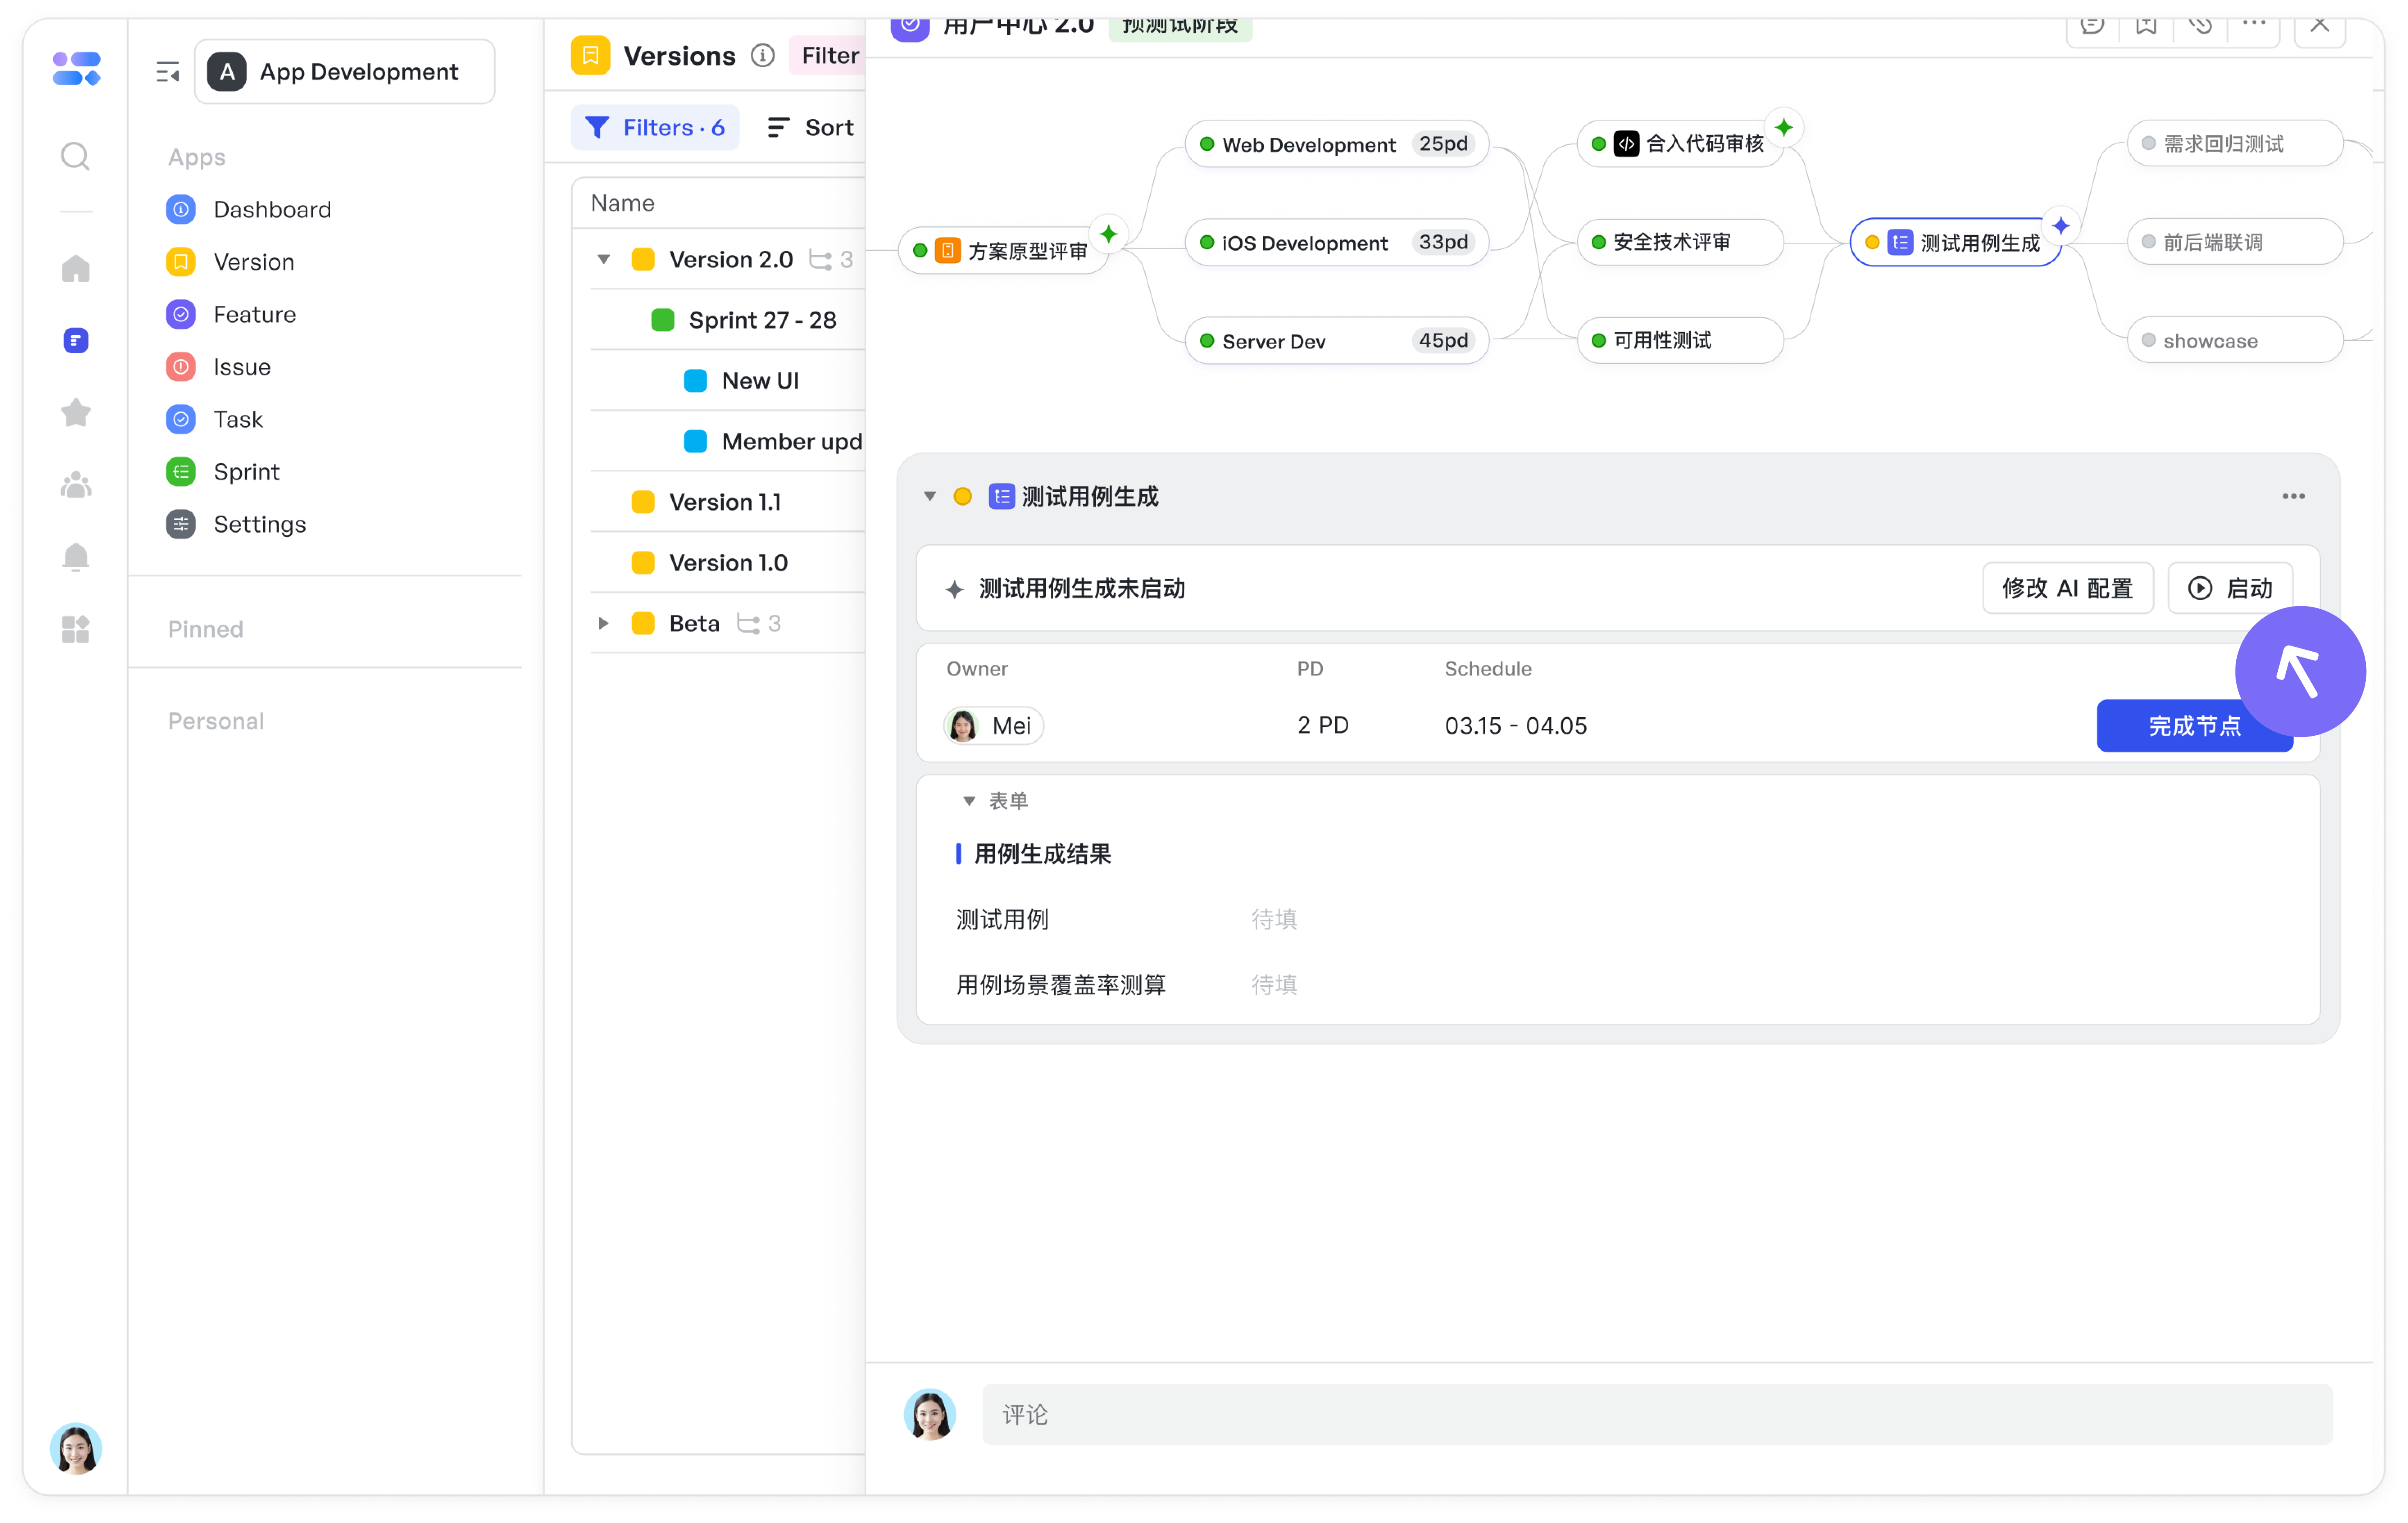
Task: Click the 待填 value for 用例场景覆盖率测算
Action: (x=1274, y=985)
